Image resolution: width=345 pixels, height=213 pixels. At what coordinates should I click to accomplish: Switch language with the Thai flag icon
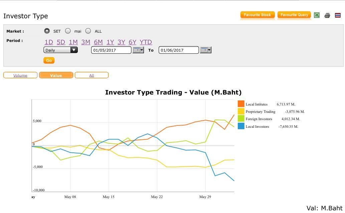[x=338, y=15]
